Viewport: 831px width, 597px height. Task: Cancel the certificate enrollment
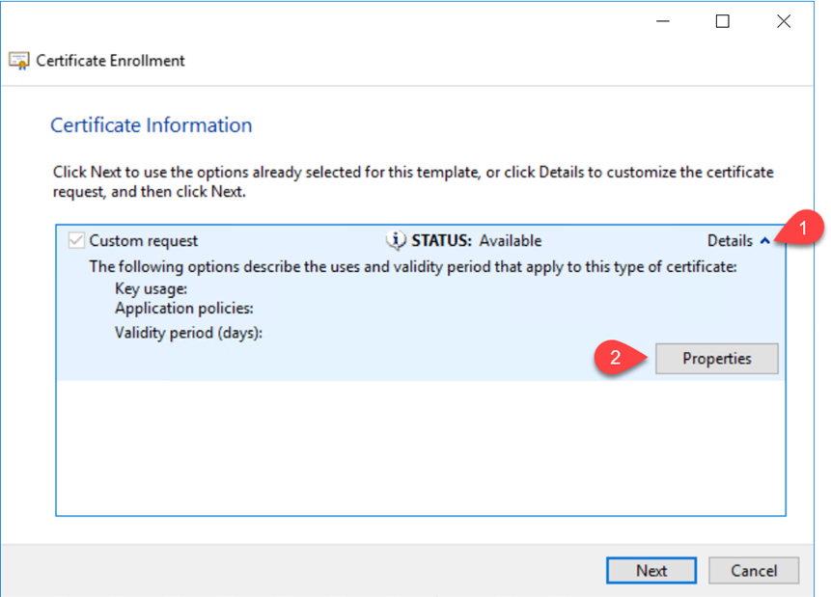(754, 571)
